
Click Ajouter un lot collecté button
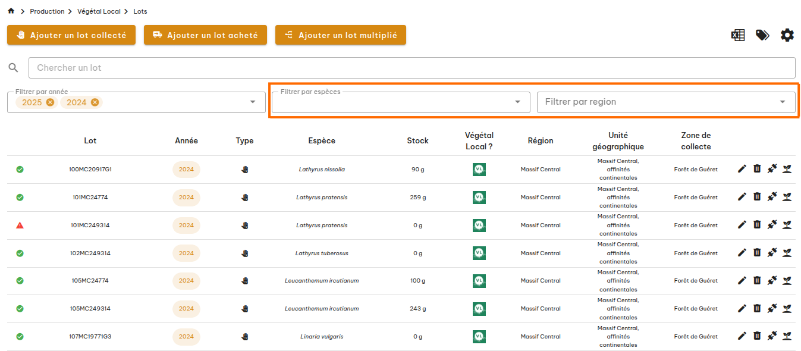click(71, 35)
